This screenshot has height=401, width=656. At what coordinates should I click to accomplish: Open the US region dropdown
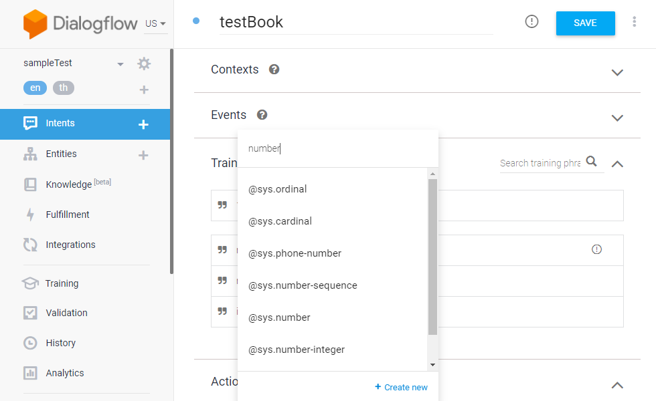(x=156, y=23)
